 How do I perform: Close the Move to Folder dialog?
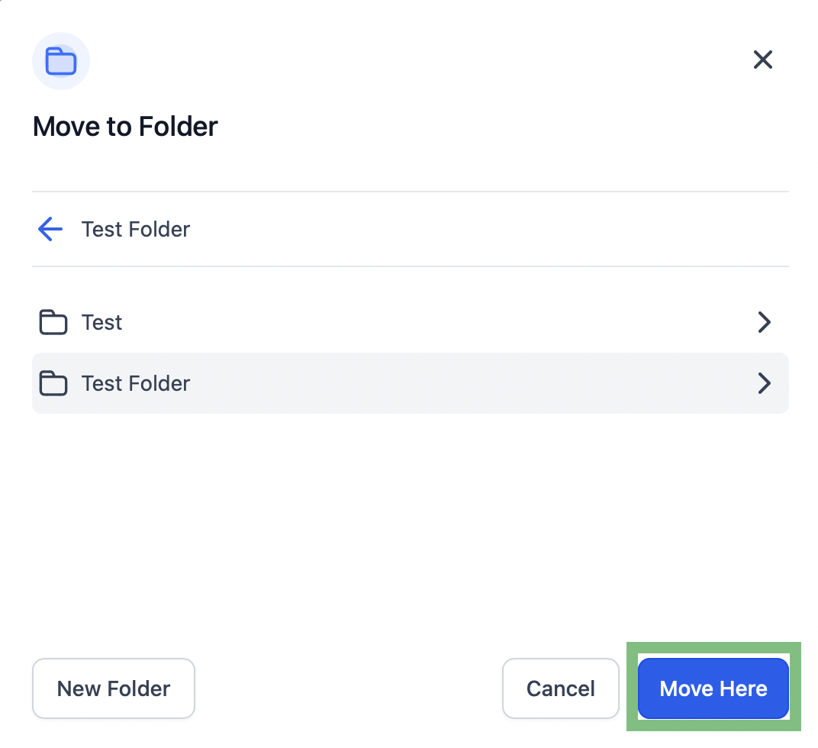pos(763,60)
